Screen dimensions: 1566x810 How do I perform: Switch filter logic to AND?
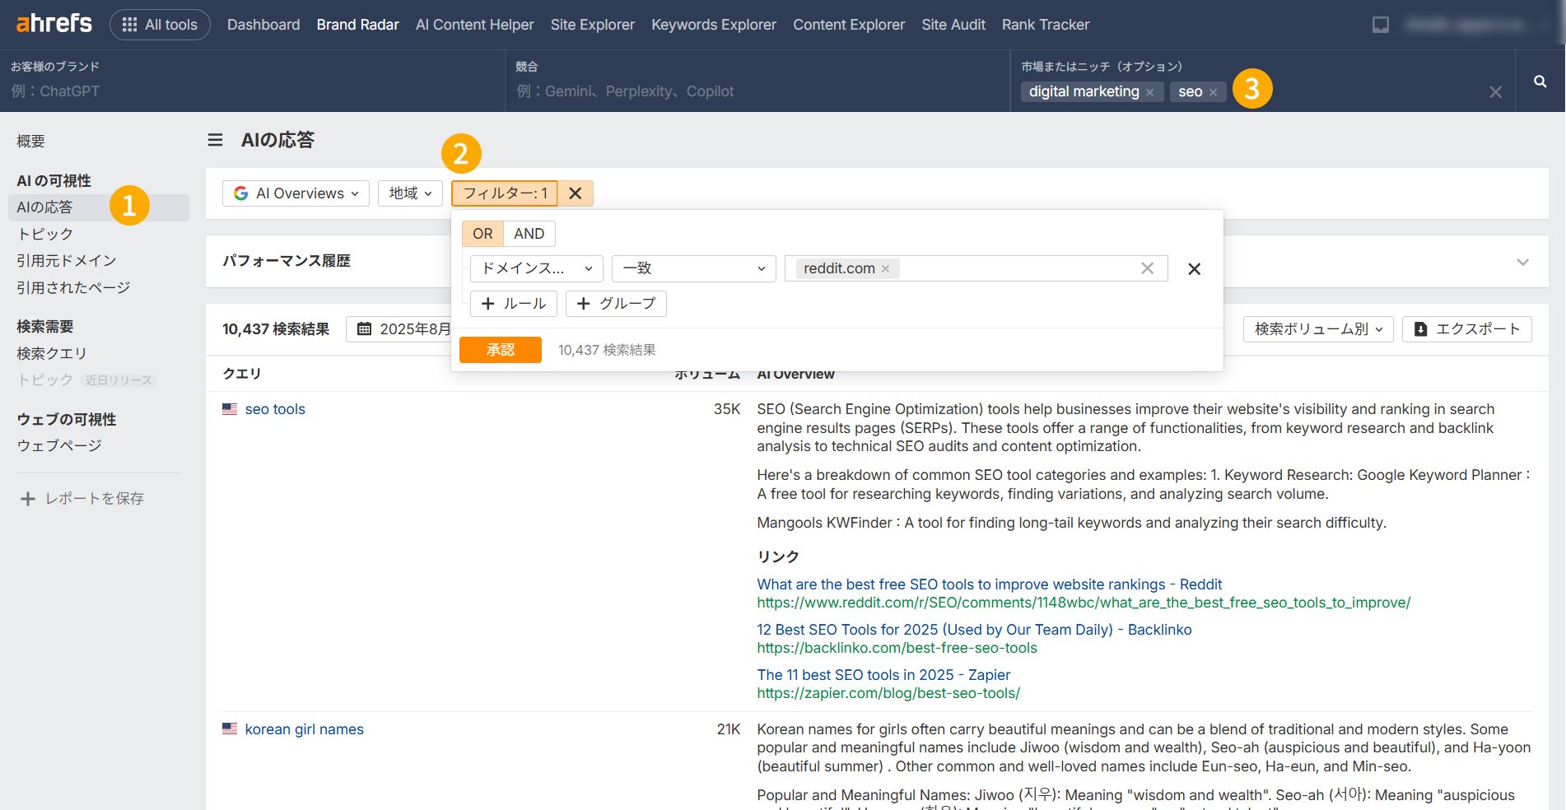click(529, 233)
